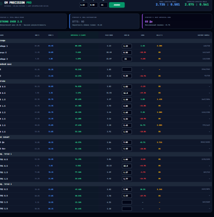Edit bookmaker odds for Победа 1 row
This screenshot has height=217, width=214.
[x=127, y=46]
